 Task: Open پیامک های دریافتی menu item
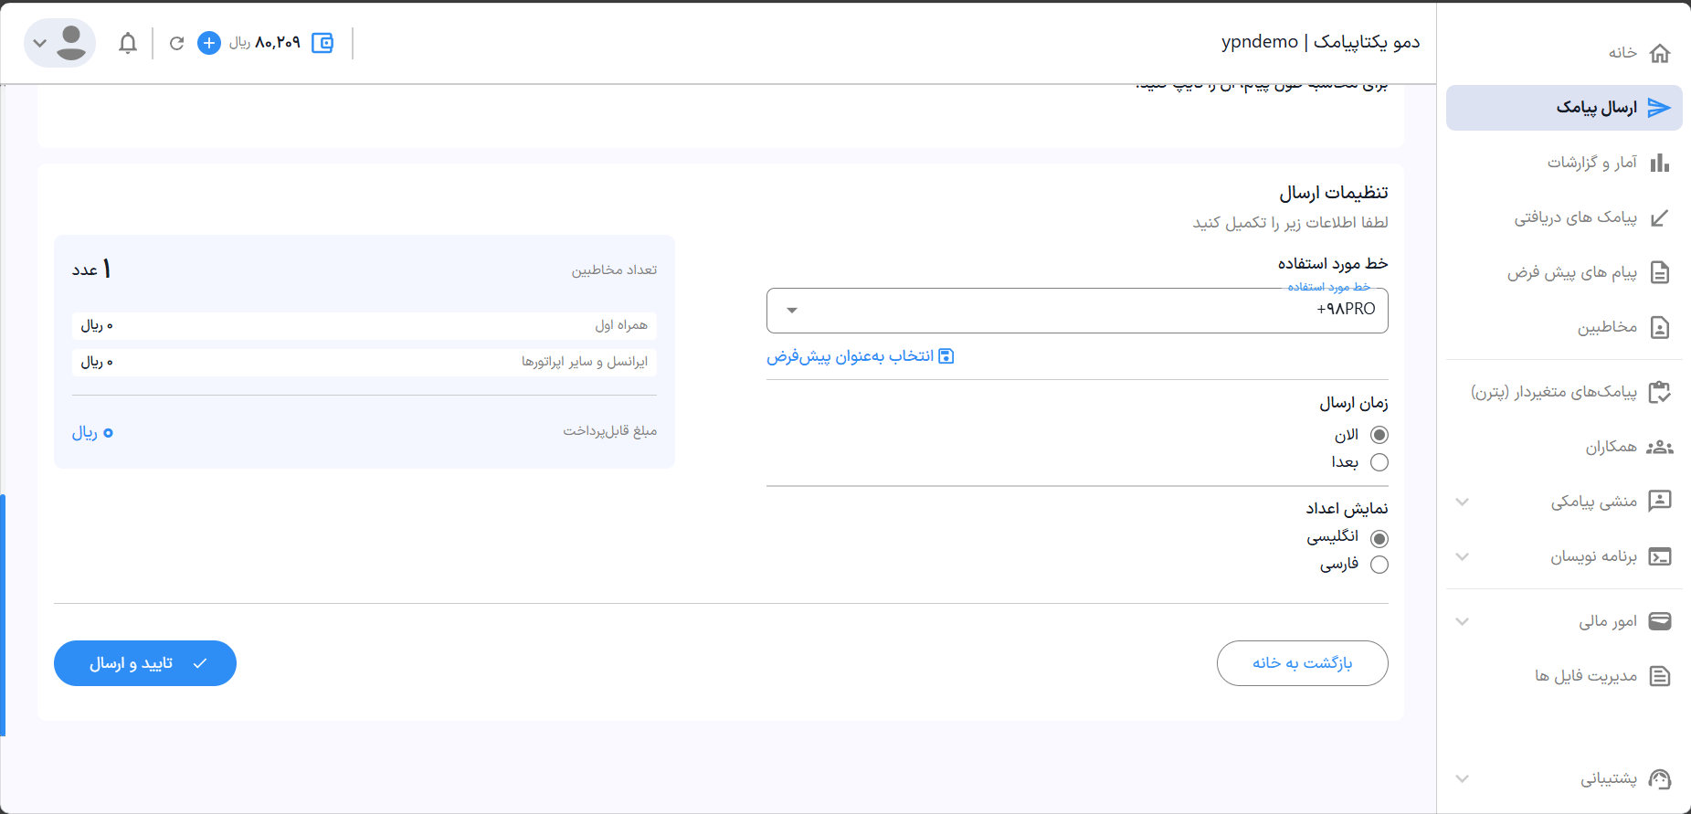click(1576, 217)
